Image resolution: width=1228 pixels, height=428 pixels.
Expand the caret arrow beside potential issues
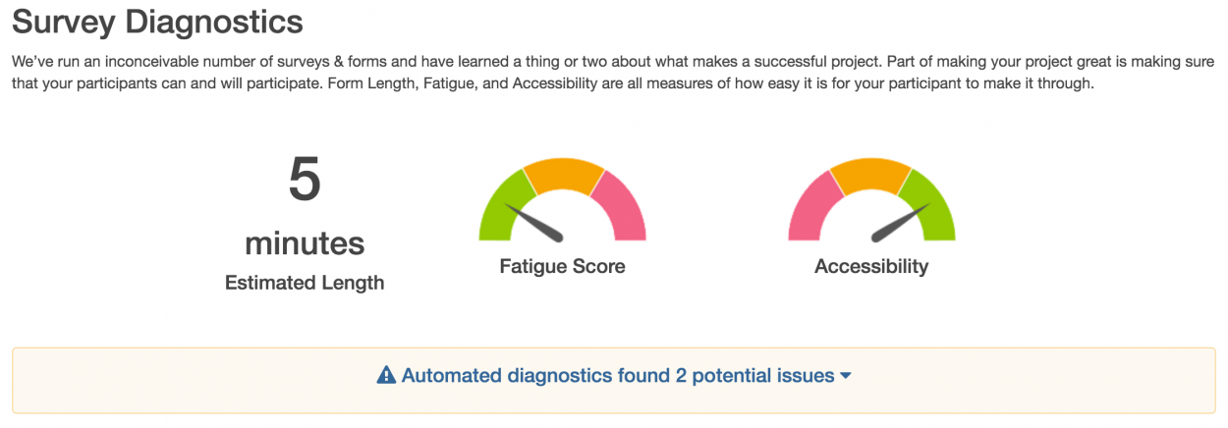click(x=846, y=376)
